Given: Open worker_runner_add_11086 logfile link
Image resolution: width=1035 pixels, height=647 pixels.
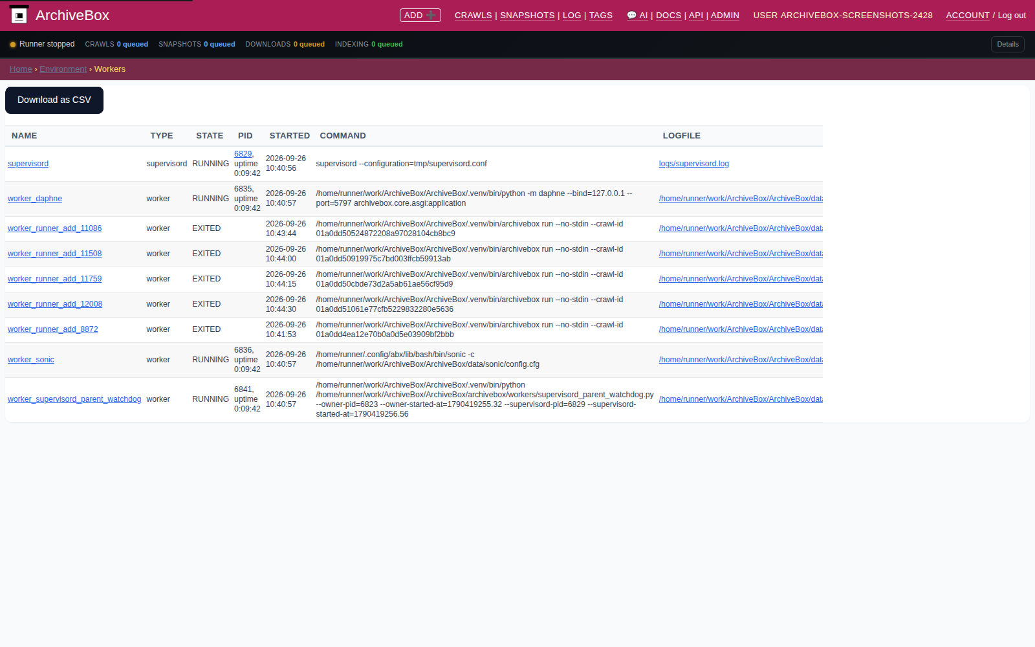Looking at the screenshot, I should (x=741, y=228).
